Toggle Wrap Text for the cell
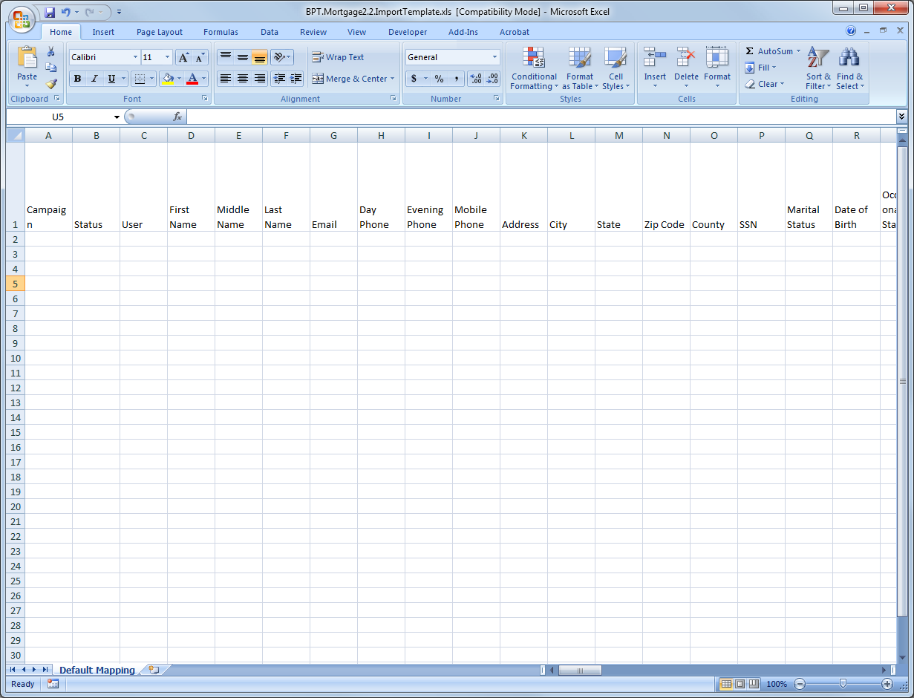This screenshot has height=698, width=914. [x=339, y=57]
